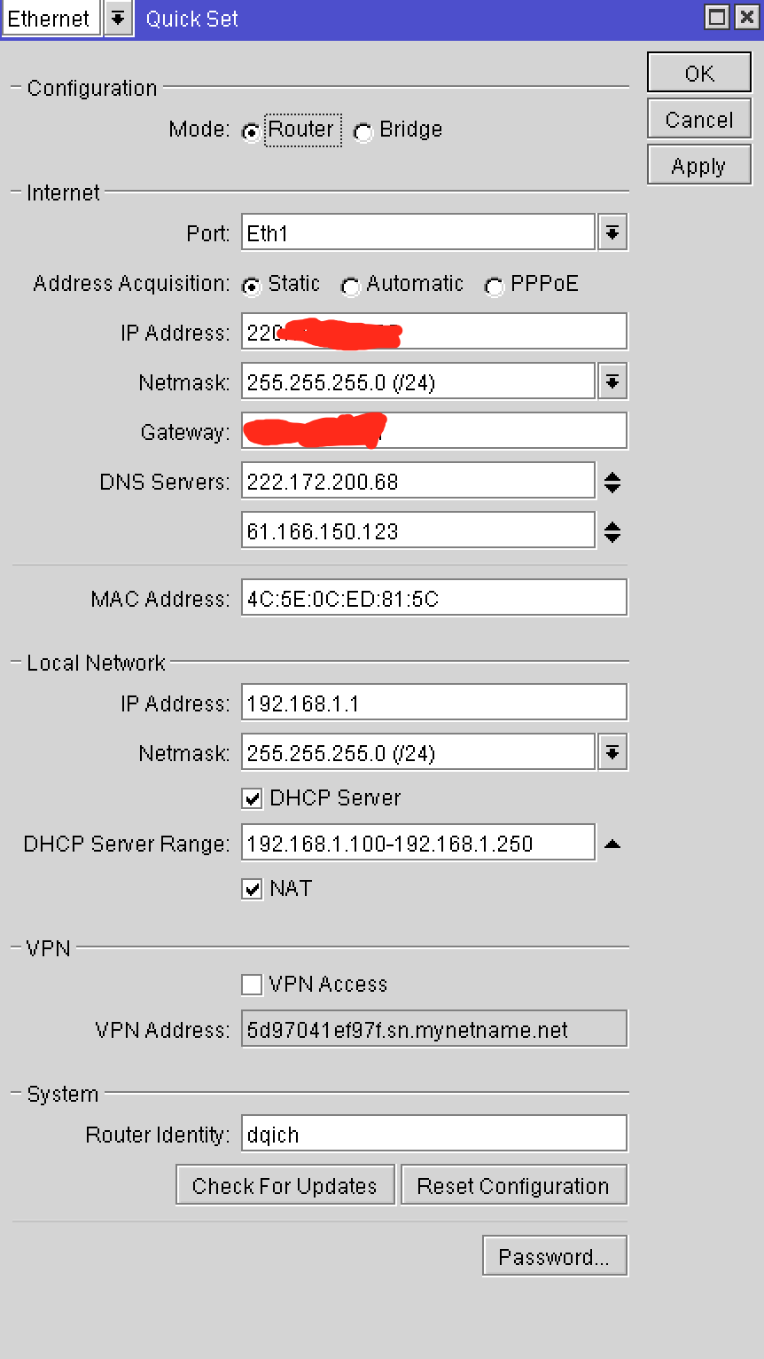Screen dimensions: 764x1359
Task: Choose Automatic address acquisition
Action: (x=350, y=287)
